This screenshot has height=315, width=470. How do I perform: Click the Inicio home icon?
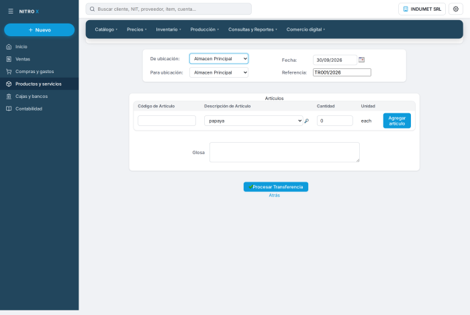pos(9,47)
